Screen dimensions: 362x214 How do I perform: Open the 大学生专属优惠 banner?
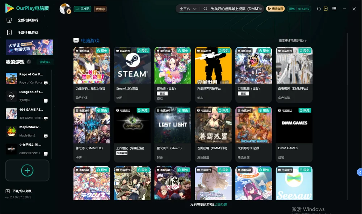pyautogui.click(x=29, y=47)
